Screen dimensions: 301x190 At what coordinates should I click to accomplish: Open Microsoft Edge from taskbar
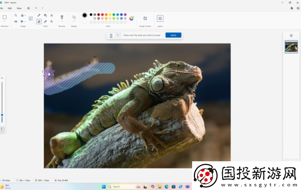coord(166,187)
